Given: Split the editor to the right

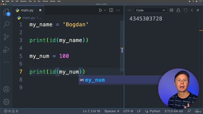Looking at the screenshot, I should [x=111, y=10].
